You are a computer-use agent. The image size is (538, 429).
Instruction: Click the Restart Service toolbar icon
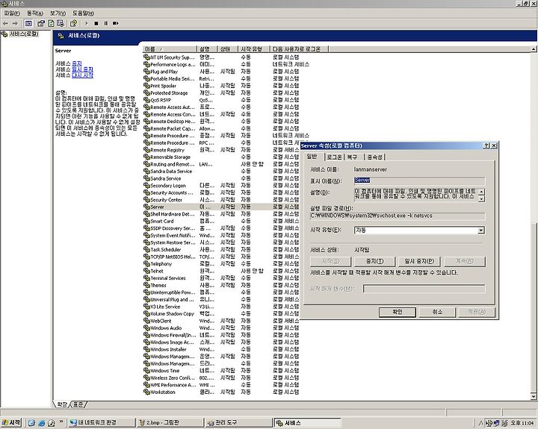pyautogui.click(x=116, y=23)
